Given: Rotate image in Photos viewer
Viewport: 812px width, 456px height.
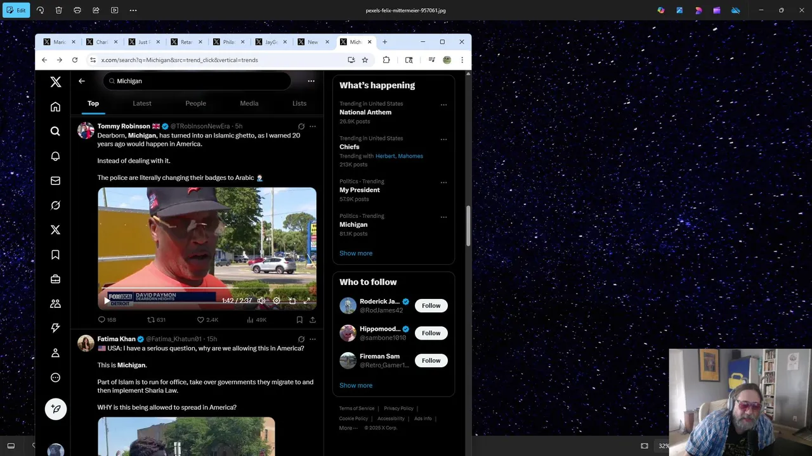Looking at the screenshot, I should tap(41, 10).
